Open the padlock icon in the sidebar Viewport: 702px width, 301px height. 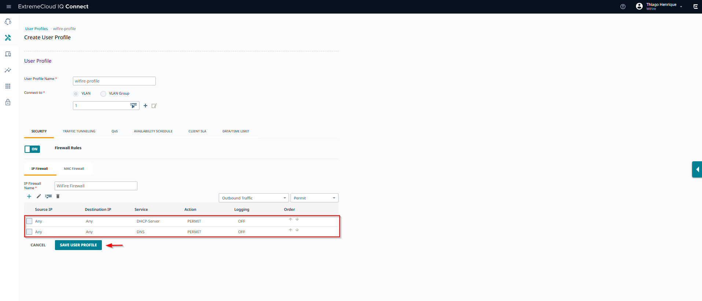[x=8, y=102]
